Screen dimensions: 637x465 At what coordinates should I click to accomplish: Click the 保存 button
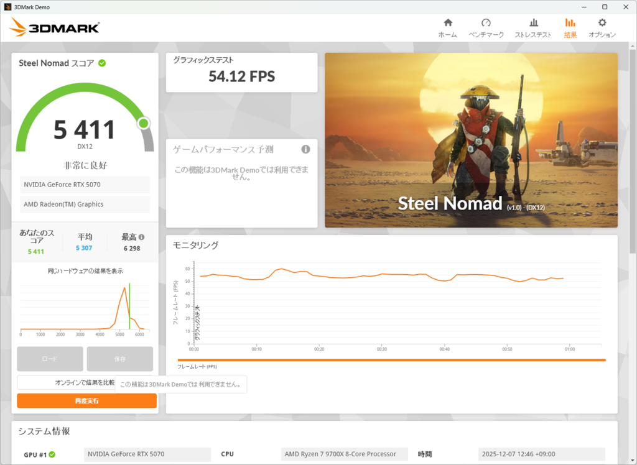click(120, 359)
